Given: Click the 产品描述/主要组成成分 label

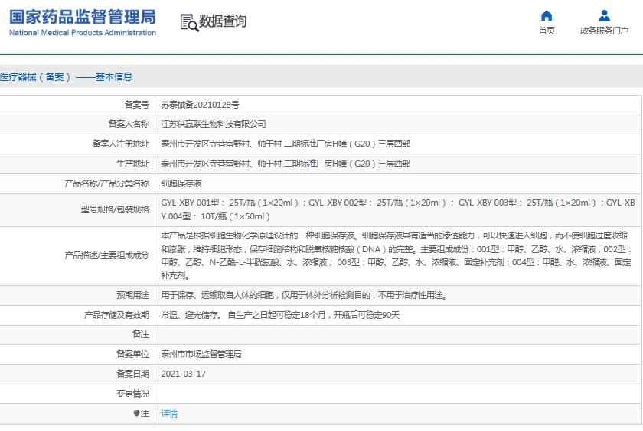Looking at the screenshot, I should (x=106, y=255).
